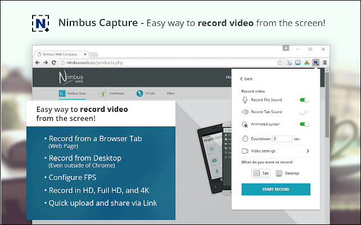Click the Countdown seconds input field
Image resolution: width=361 pixels, height=225 pixels.
(282, 138)
